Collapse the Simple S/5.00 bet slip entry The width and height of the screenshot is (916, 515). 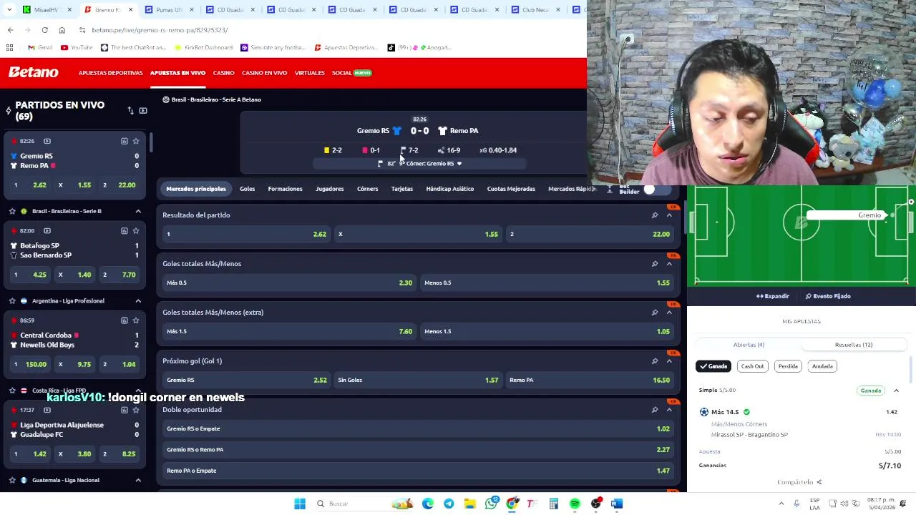point(896,391)
